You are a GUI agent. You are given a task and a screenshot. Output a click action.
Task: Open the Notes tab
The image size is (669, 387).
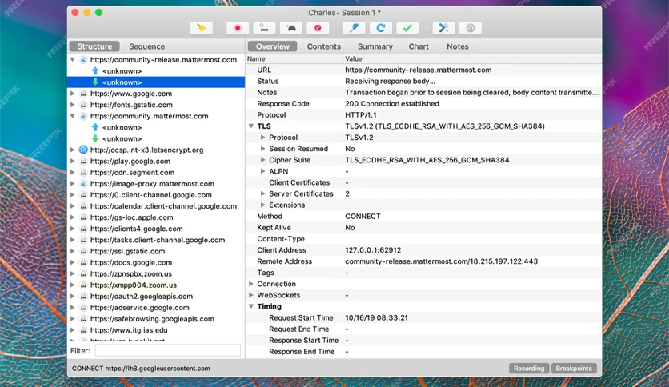point(458,46)
